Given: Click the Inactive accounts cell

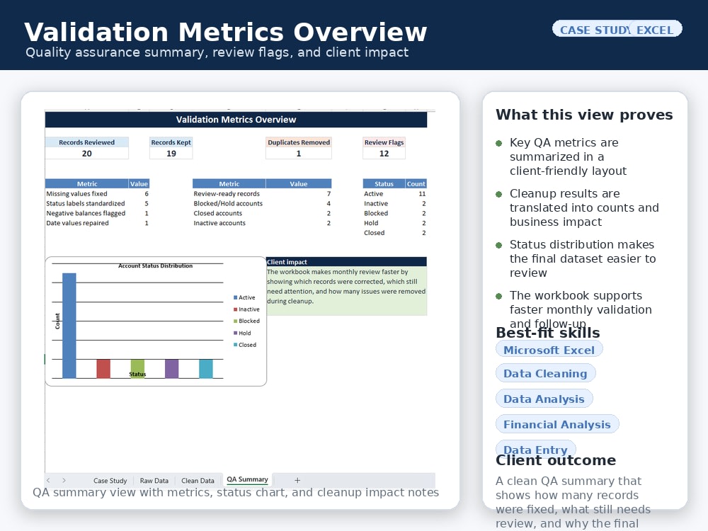Looking at the screenshot, I should coord(229,223).
